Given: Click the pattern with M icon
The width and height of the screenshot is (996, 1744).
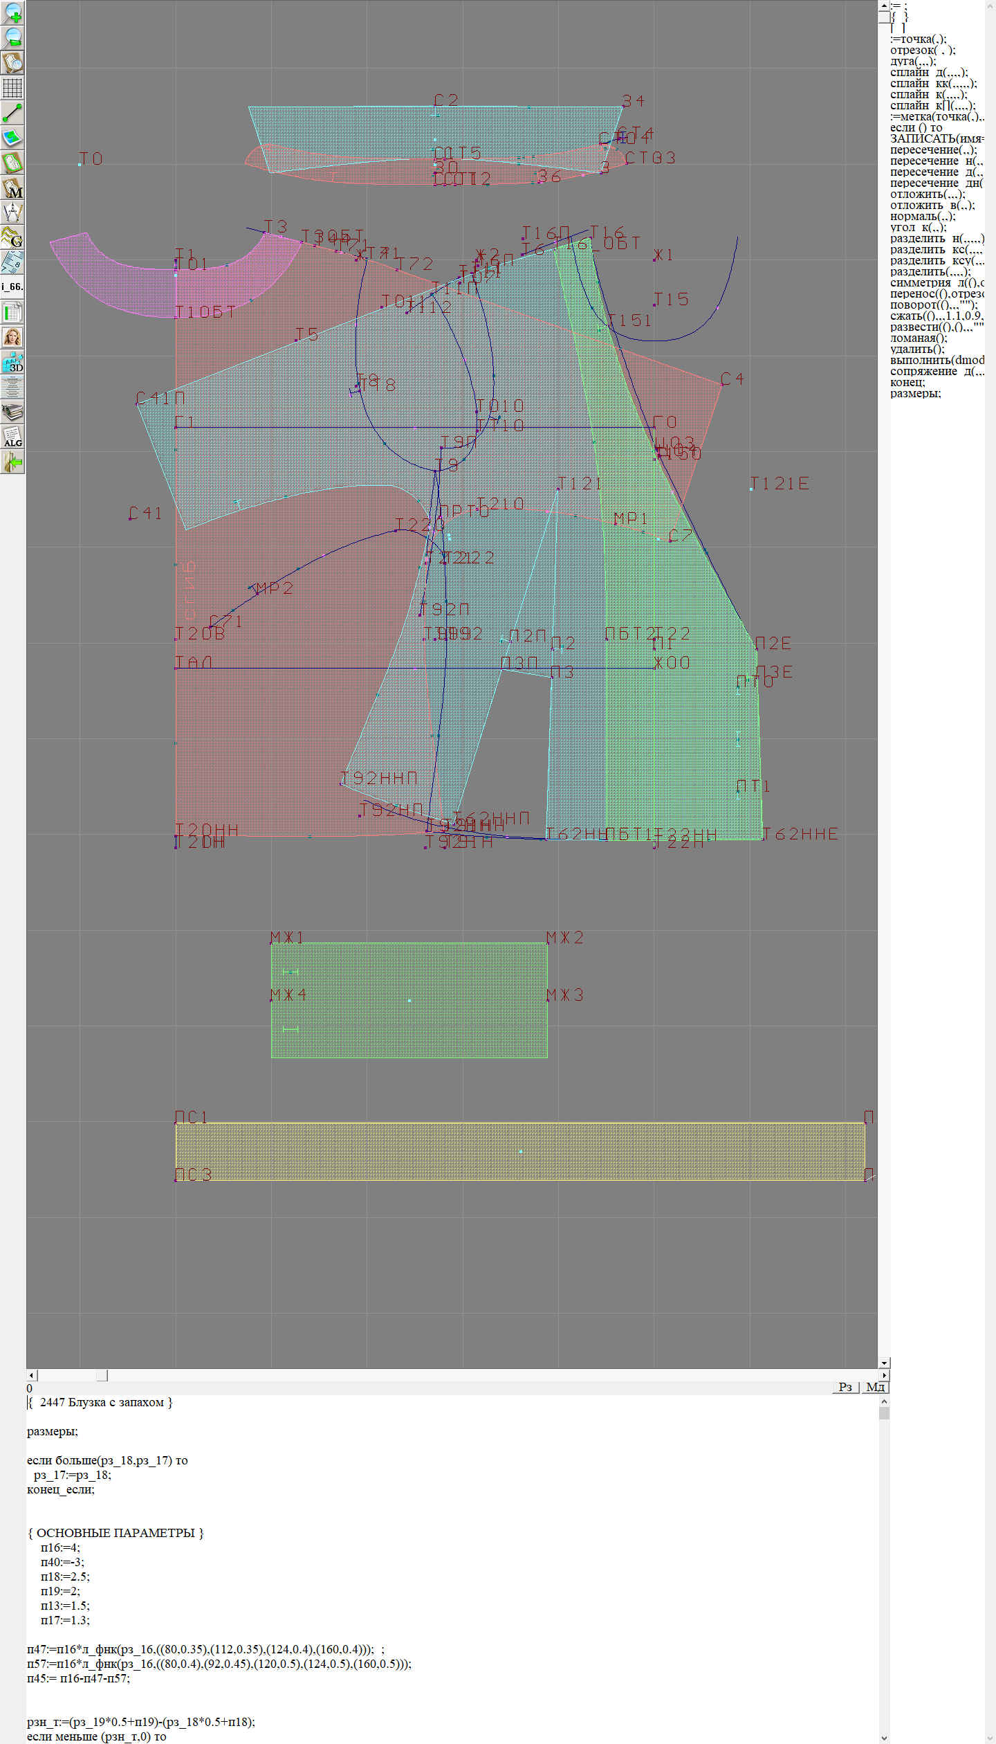Looking at the screenshot, I should [x=12, y=188].
